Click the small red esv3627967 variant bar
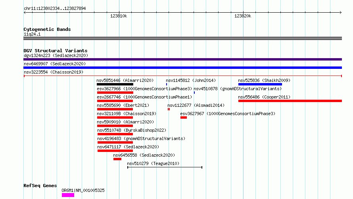353x199 pixels. tap(184, 118)
